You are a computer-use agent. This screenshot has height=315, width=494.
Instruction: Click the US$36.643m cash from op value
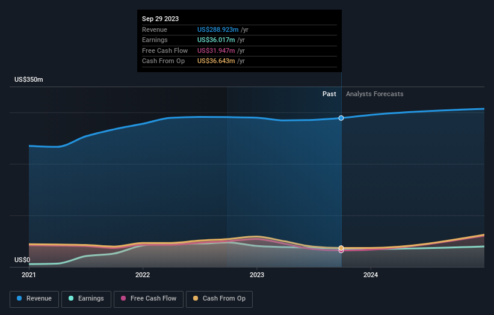tap(216, 61)
